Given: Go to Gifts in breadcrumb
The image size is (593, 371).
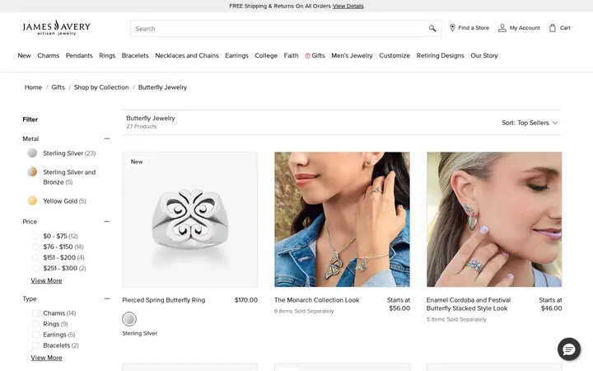Looking at the screenshot, I should (58, 87).
